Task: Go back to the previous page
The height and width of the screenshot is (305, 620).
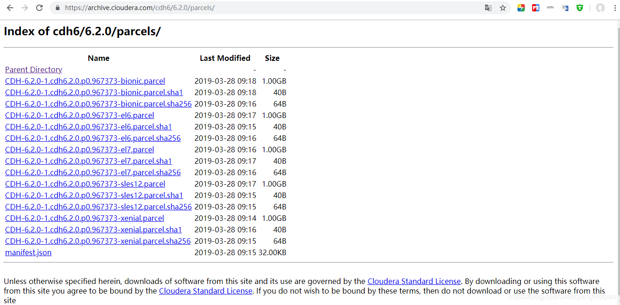Action: pyautogui.click(x=10, y=8)
